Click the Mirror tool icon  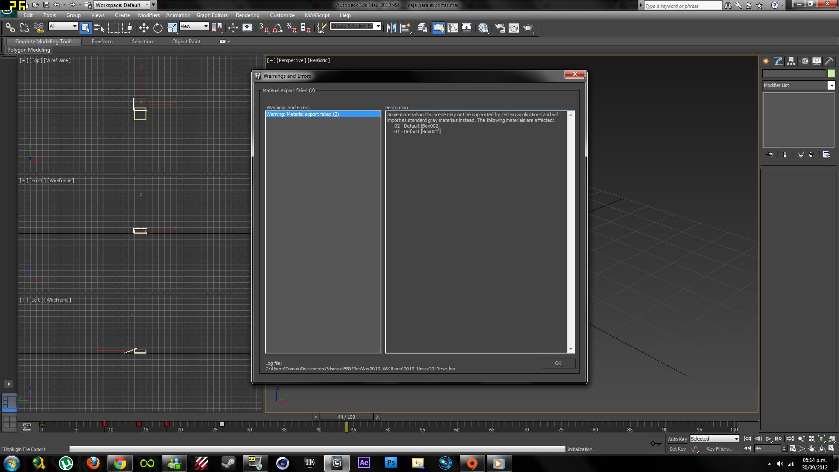[x=391, y=28]
